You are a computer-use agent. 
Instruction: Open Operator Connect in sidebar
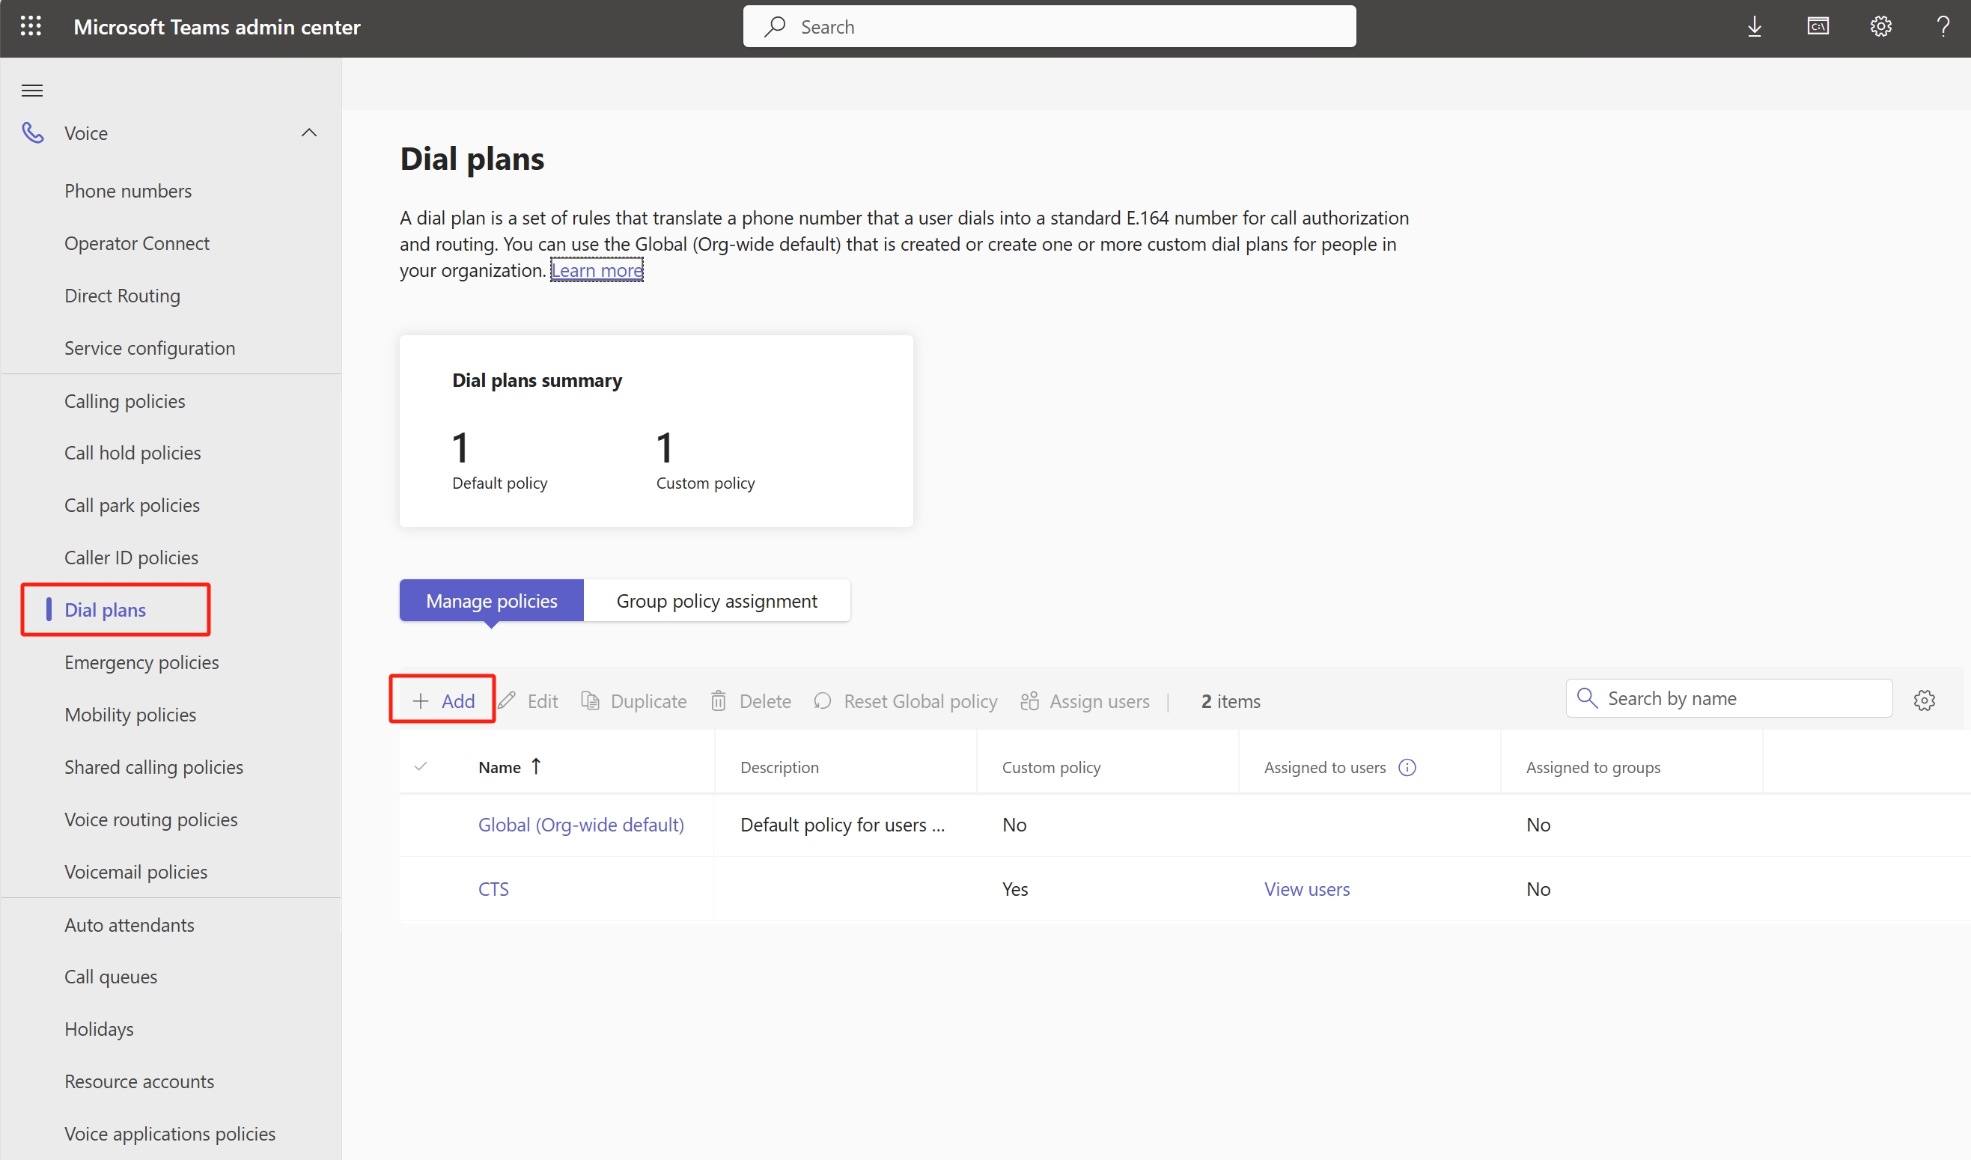137,243
